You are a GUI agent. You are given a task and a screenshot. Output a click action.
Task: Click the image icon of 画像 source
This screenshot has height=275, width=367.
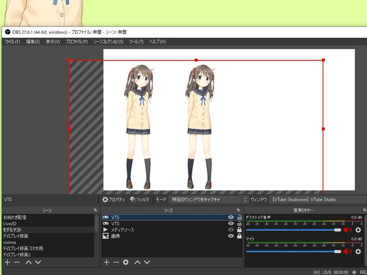click(x=106, y=236)
